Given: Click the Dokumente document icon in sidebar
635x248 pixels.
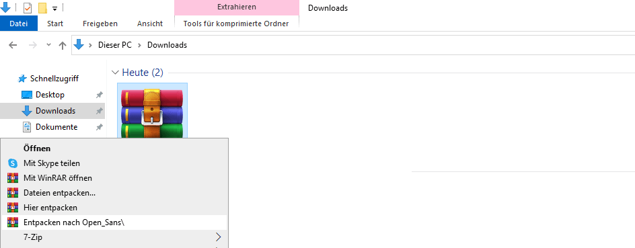Looking at the screenshot, I should [x=27, y=127].
